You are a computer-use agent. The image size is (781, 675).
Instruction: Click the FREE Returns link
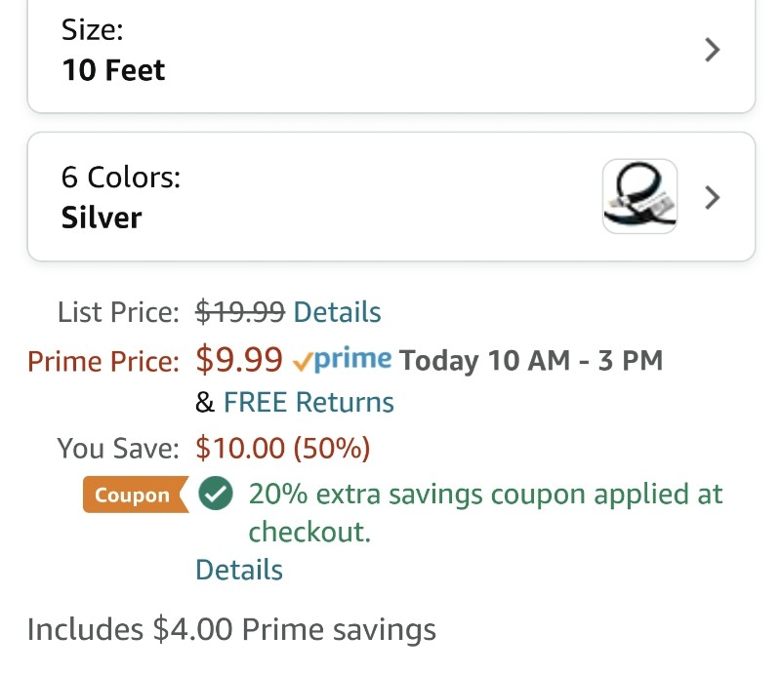[x=308, y=402]
